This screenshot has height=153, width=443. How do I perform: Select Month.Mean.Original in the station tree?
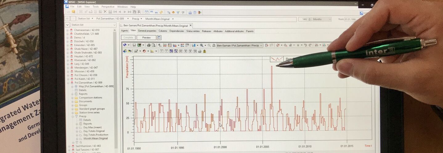point(96,139)
